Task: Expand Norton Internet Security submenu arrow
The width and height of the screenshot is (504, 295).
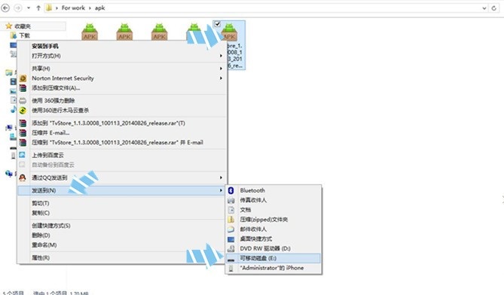Action: coord(221,78)
